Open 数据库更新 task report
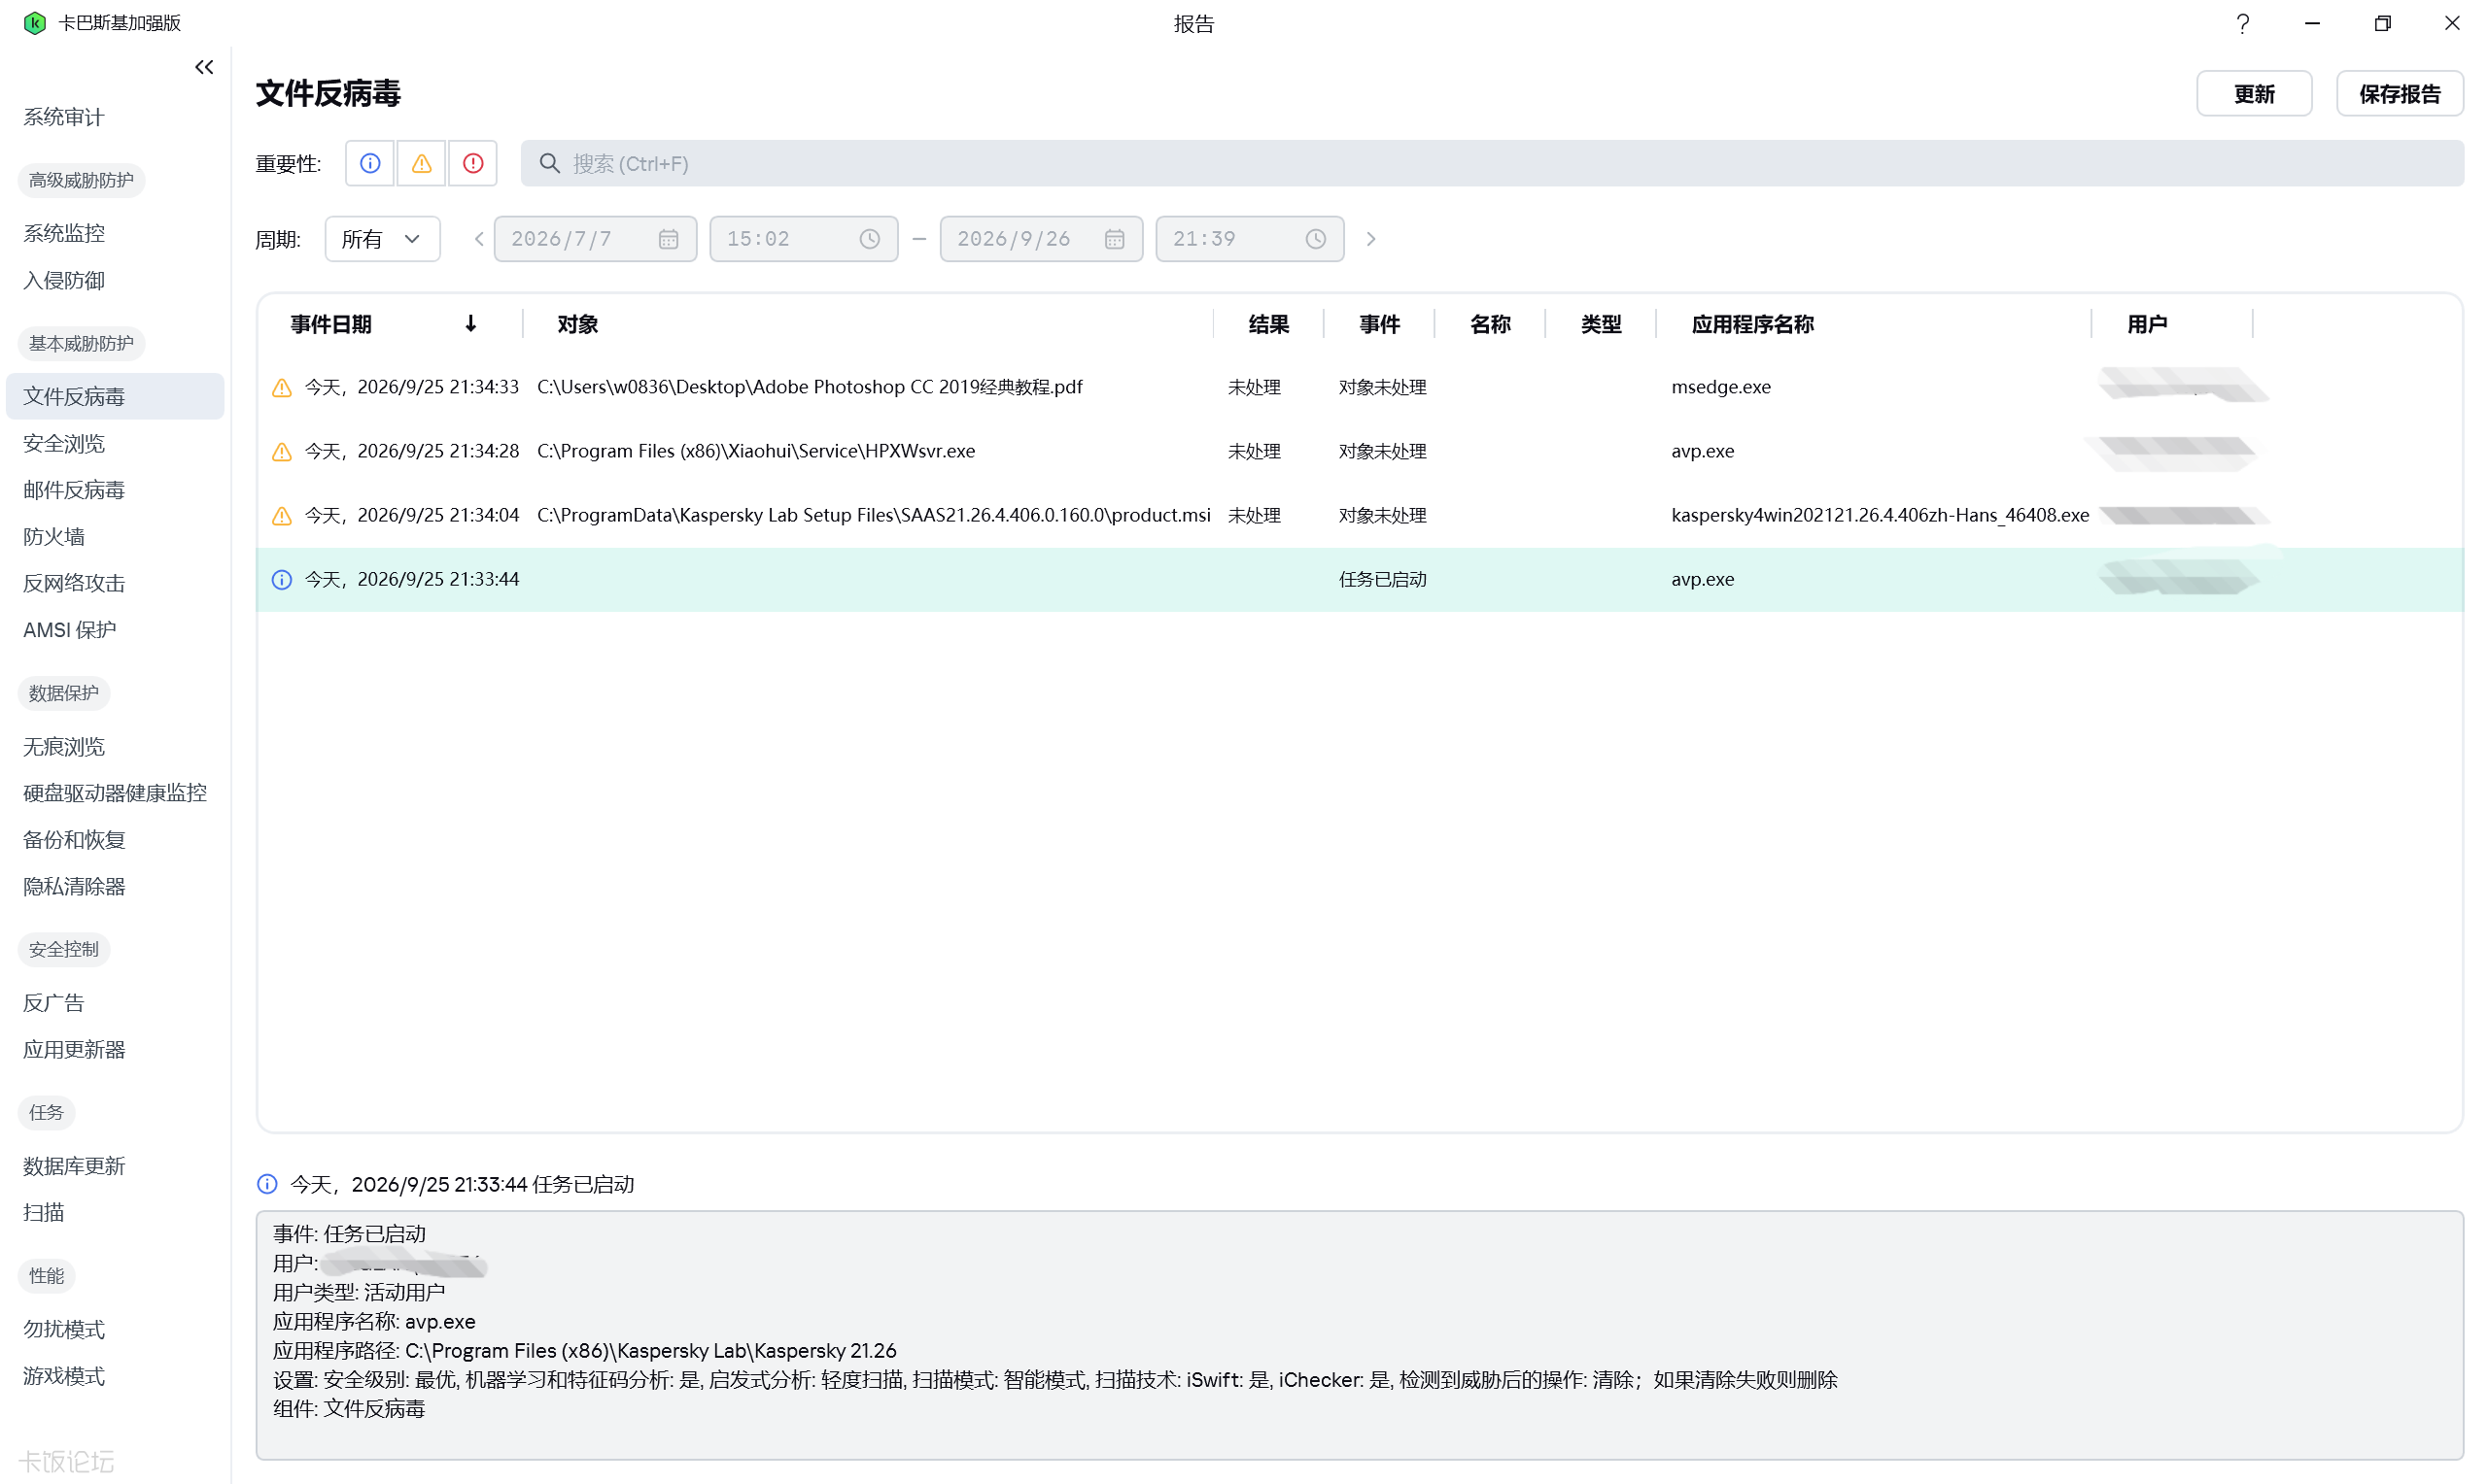 point(74,1166)
